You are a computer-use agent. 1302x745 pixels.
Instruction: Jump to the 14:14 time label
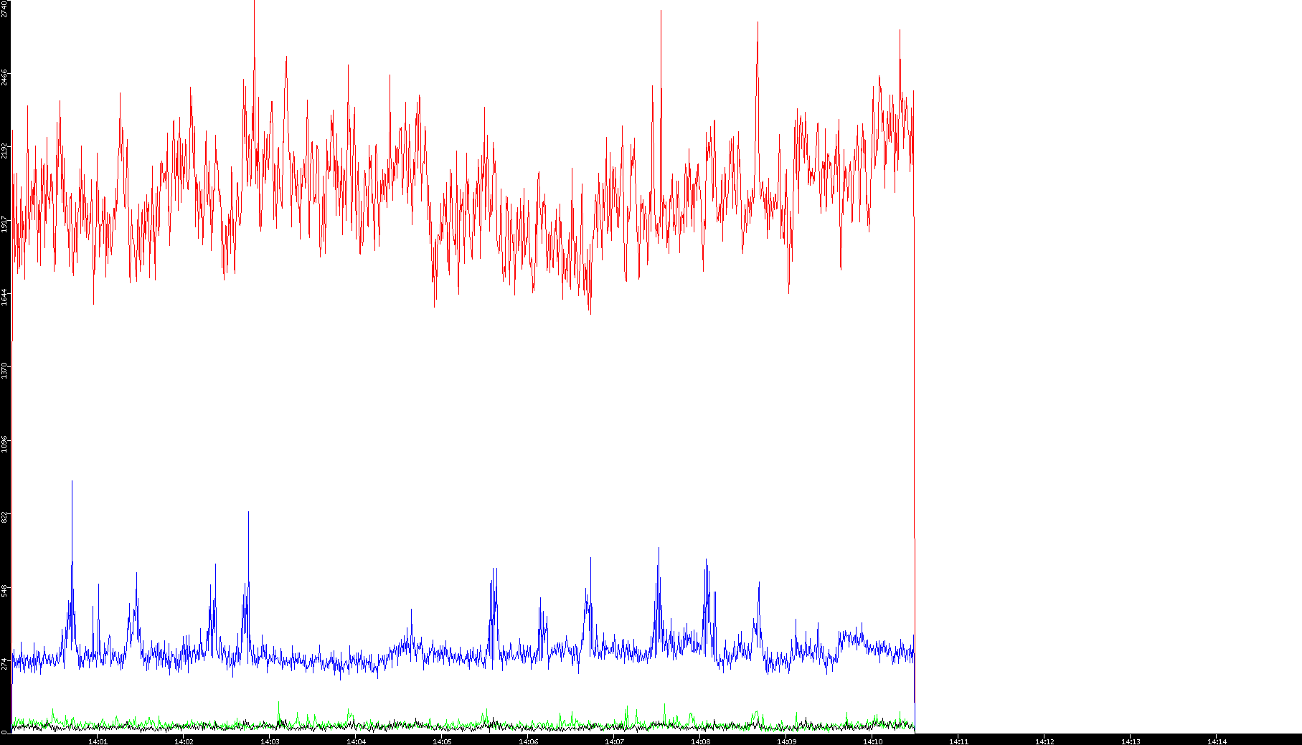(x=1217, y=741)
